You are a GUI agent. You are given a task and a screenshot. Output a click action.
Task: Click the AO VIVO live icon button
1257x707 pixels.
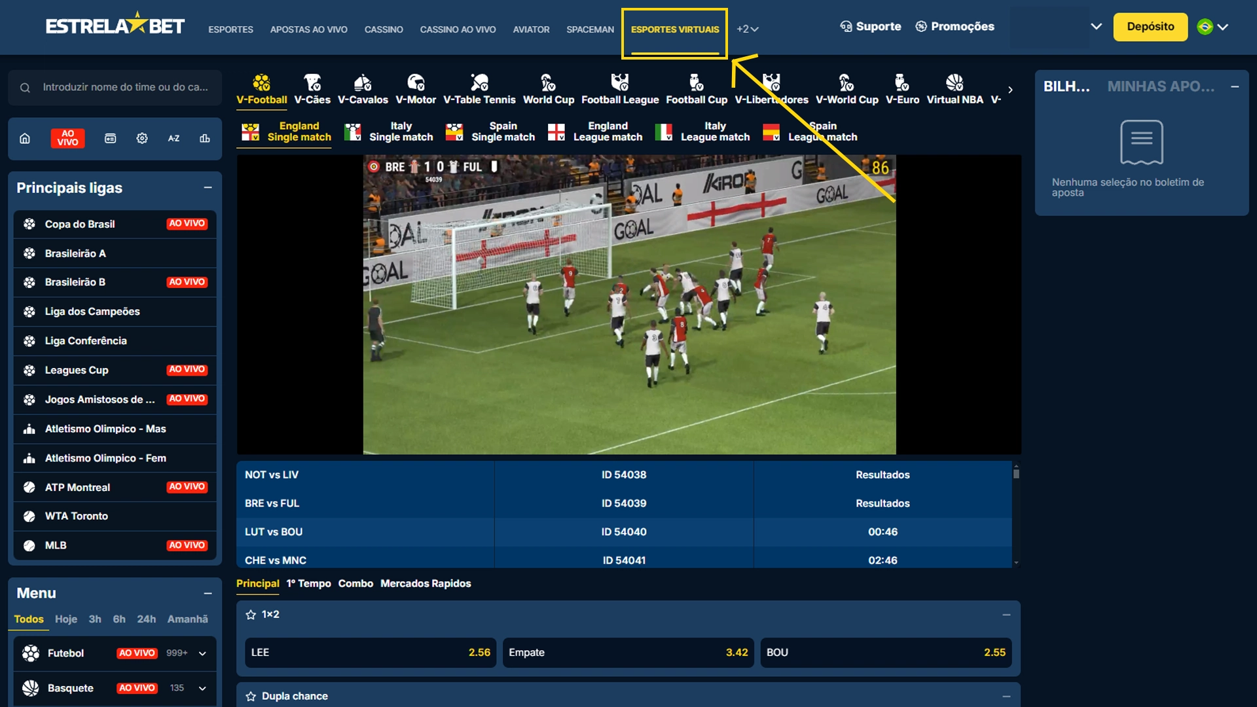[x=67, y=138]
